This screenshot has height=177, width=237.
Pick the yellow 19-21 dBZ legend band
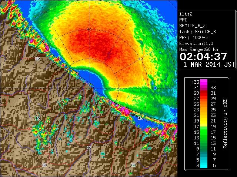pos(204,121)
